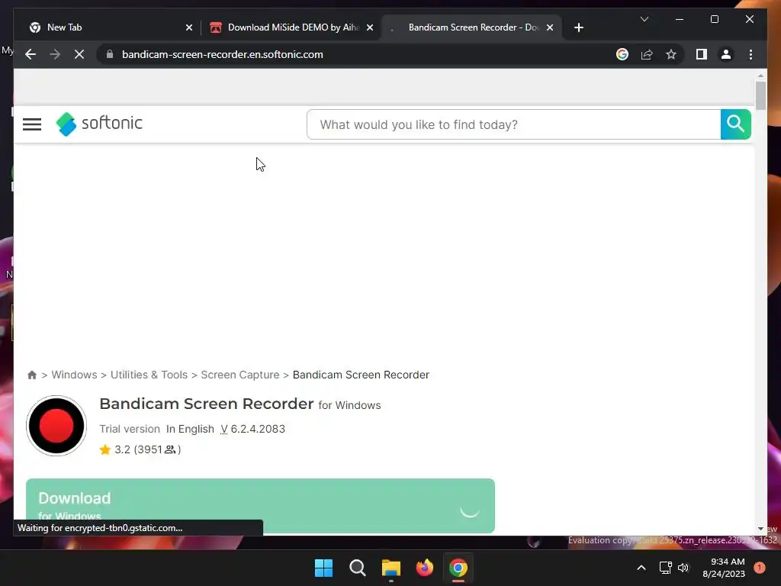Toggle the browser side panel

[x=702, y=54]
